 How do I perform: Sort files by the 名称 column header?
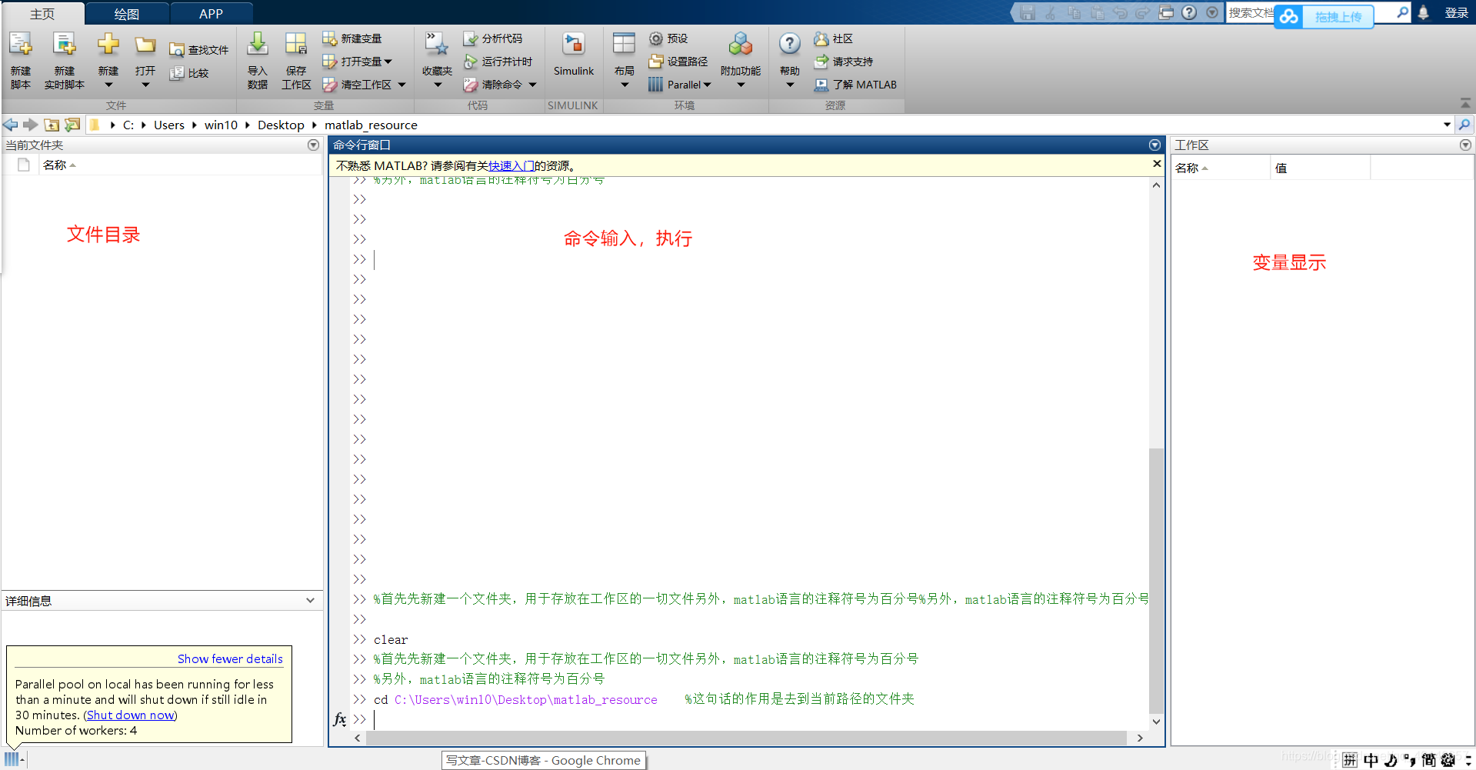(180, 165)
